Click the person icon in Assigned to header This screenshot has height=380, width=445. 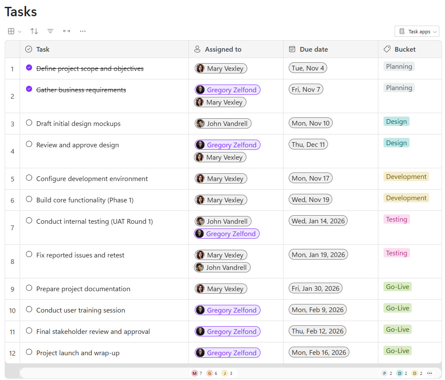[196, 49]
